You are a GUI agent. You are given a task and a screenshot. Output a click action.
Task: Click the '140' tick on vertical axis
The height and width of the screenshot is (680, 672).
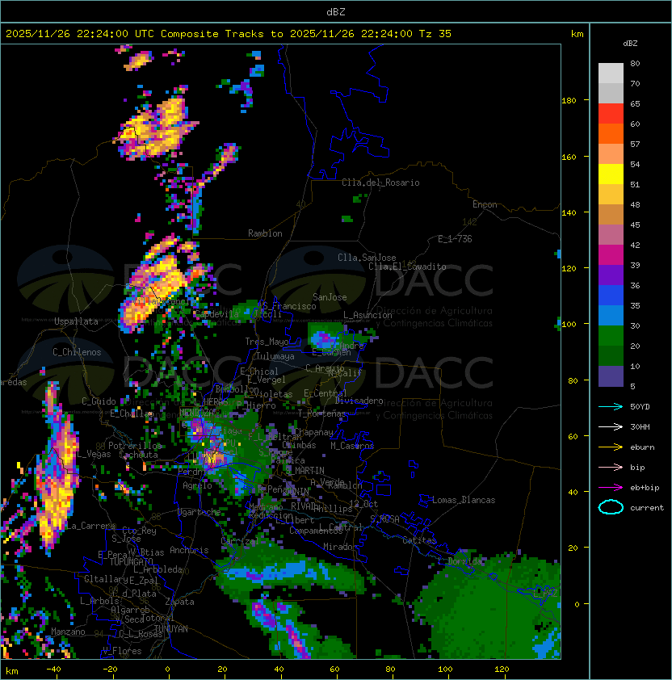pyautogui.click(x=569, y=213)
